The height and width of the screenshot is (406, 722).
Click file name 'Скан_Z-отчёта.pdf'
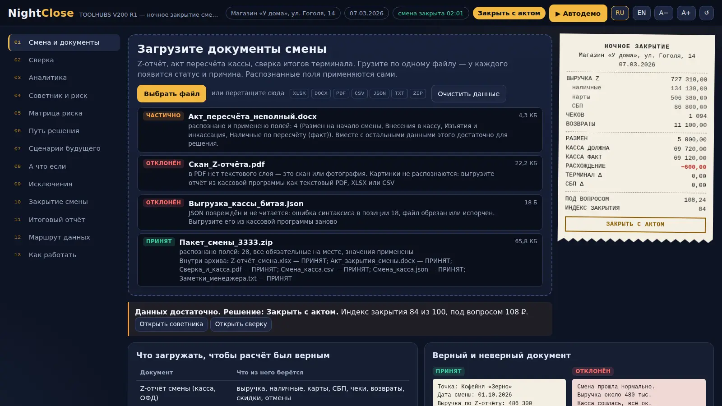pyautogui.click(x=227, y=164)
